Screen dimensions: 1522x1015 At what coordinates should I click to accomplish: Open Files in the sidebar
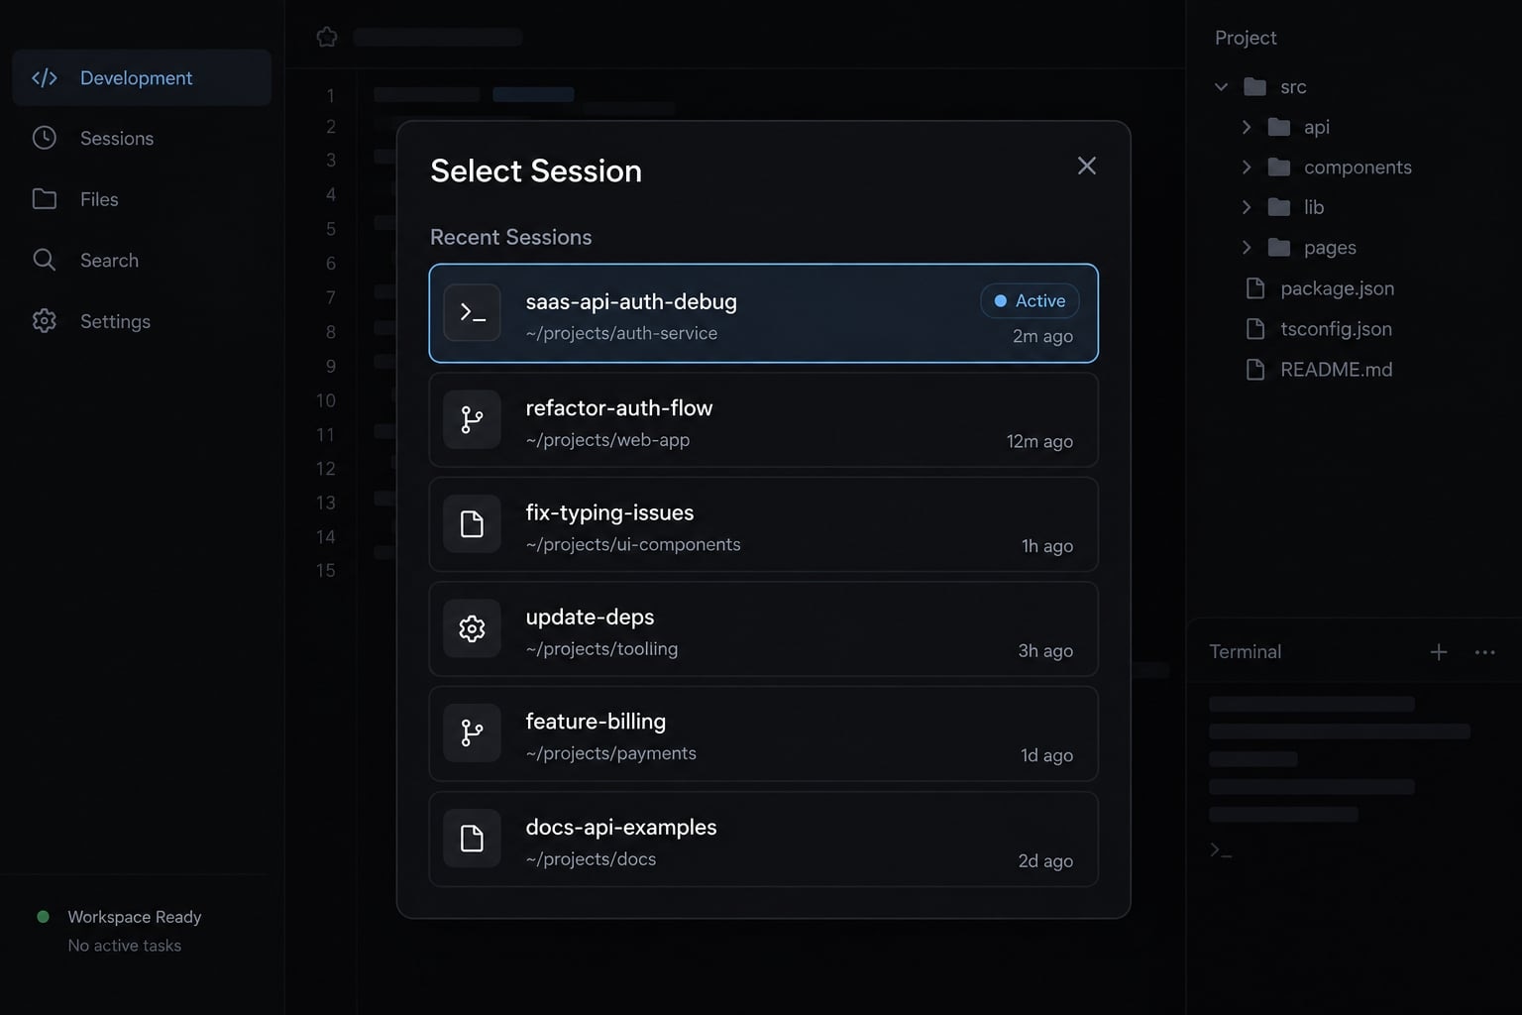pos(142,199)
